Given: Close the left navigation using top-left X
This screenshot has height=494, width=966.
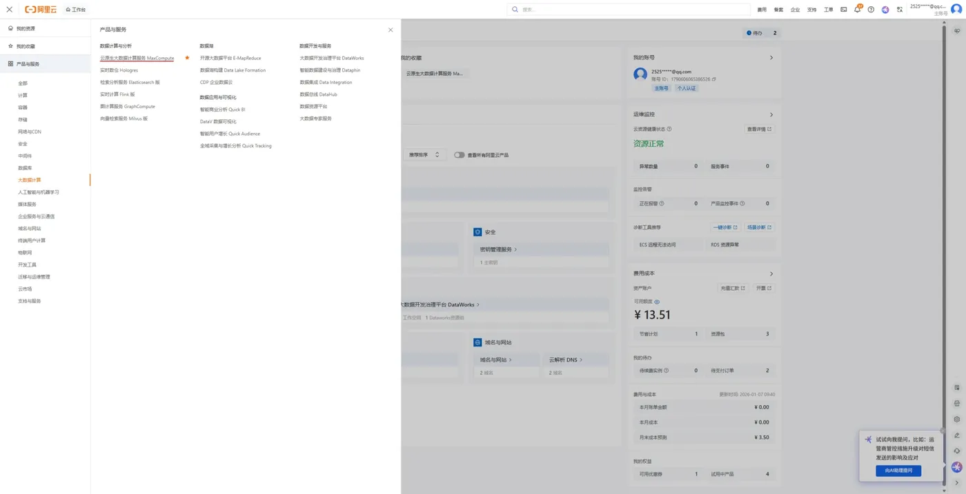Looking at the screenshot, I should (x=10, y=10).
